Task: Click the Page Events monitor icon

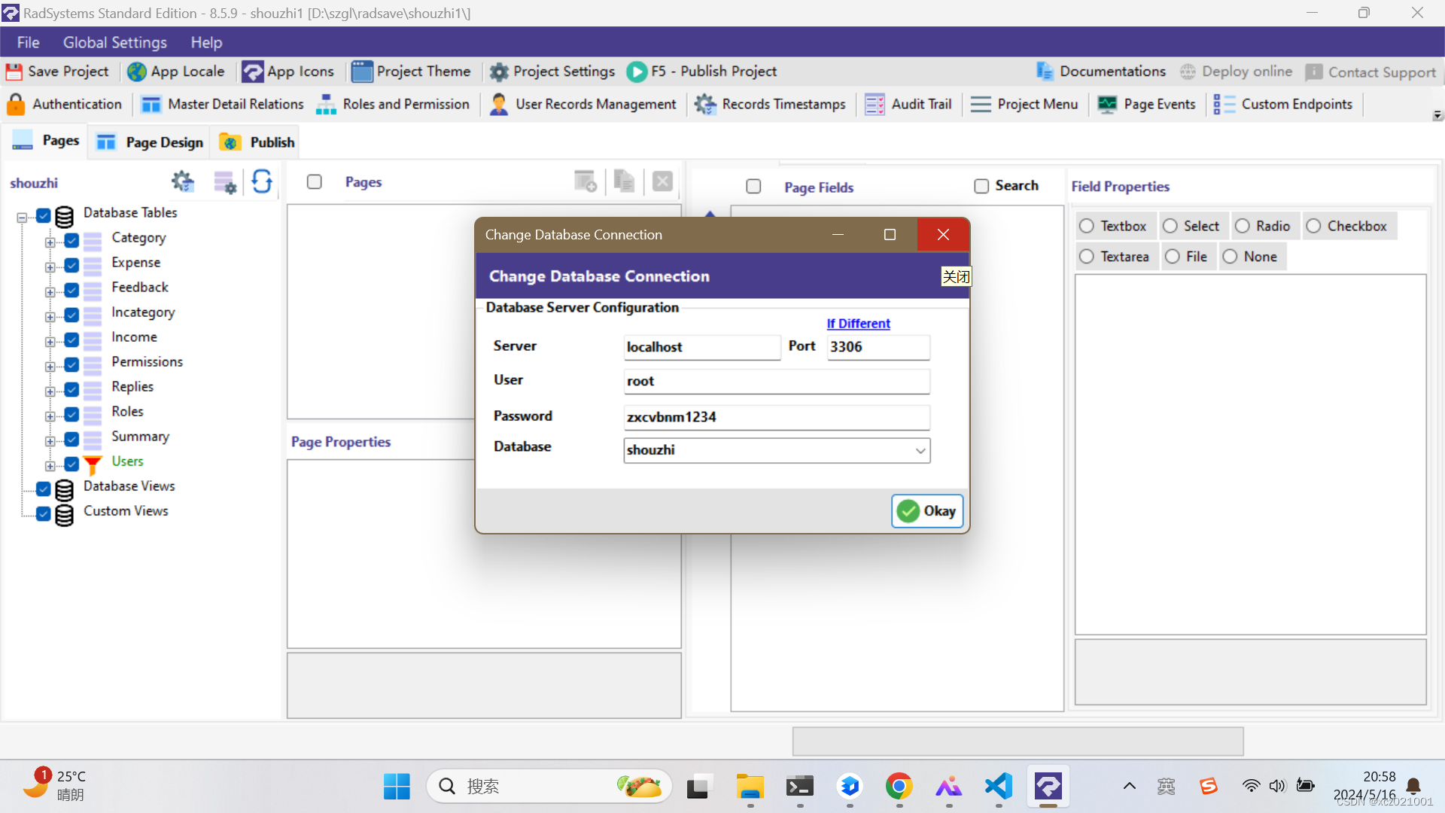Action: click(x=1107, y=104)
